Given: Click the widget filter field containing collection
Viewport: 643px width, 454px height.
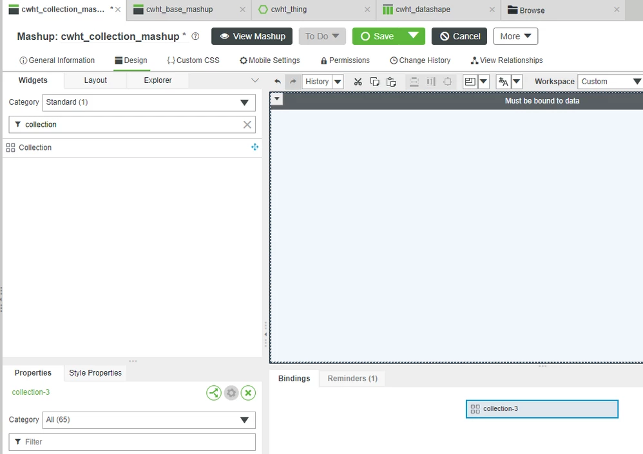Looking at the screenshot, I should click(x=132, y=125).
